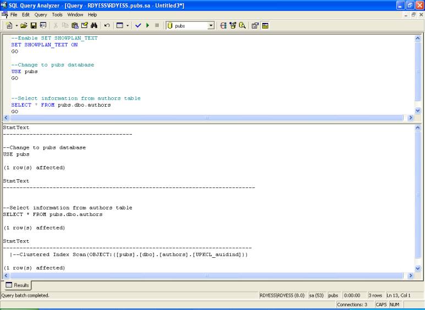425x310 pixels.
Task: Click 'Connections: 3' status bar entry
Action: tap(352, 305)
